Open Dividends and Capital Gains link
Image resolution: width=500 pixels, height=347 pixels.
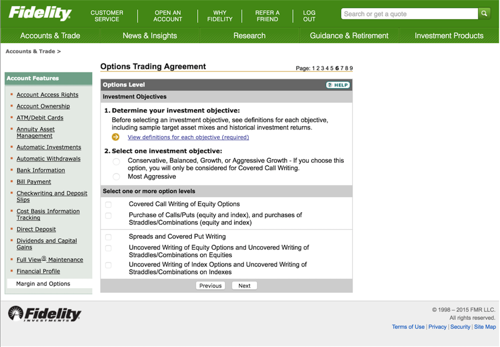pos(46,244)
